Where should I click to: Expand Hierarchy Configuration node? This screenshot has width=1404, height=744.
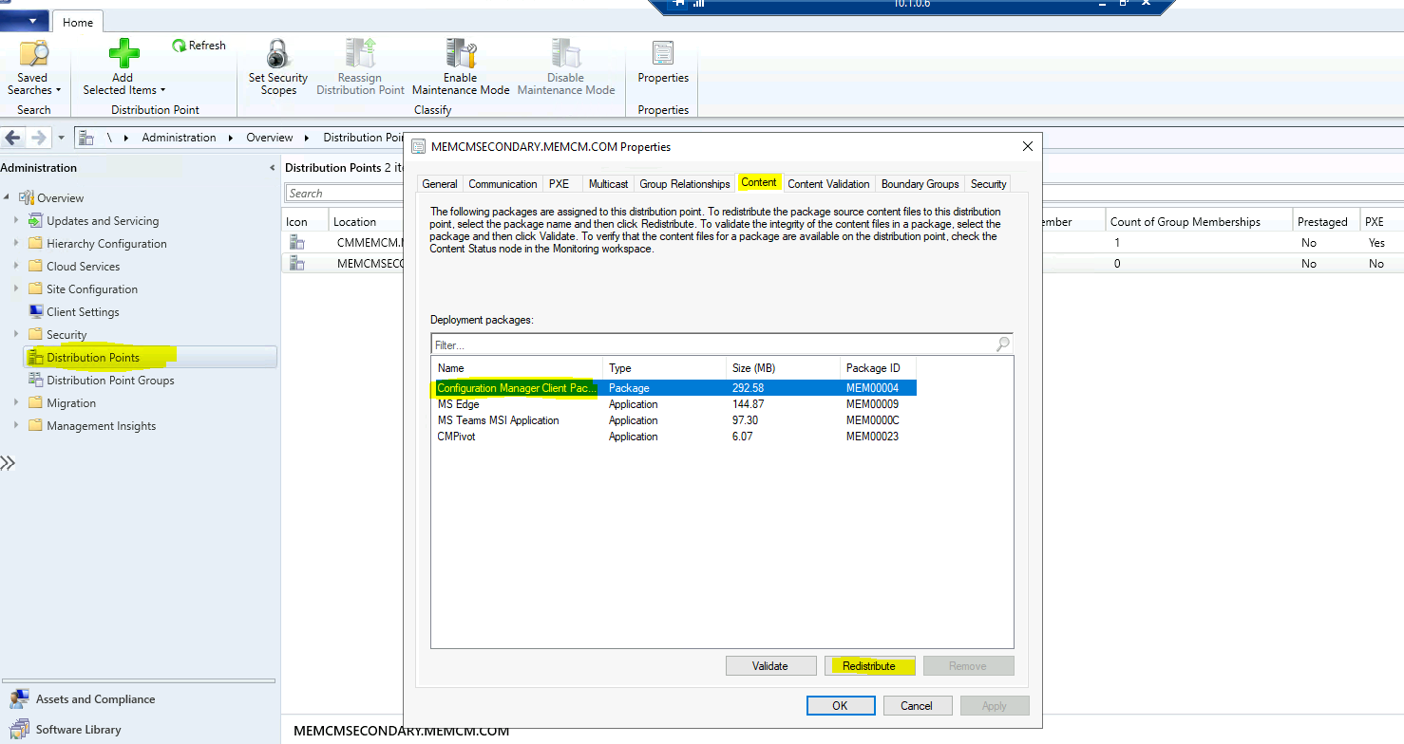click(x=16, y=243)
